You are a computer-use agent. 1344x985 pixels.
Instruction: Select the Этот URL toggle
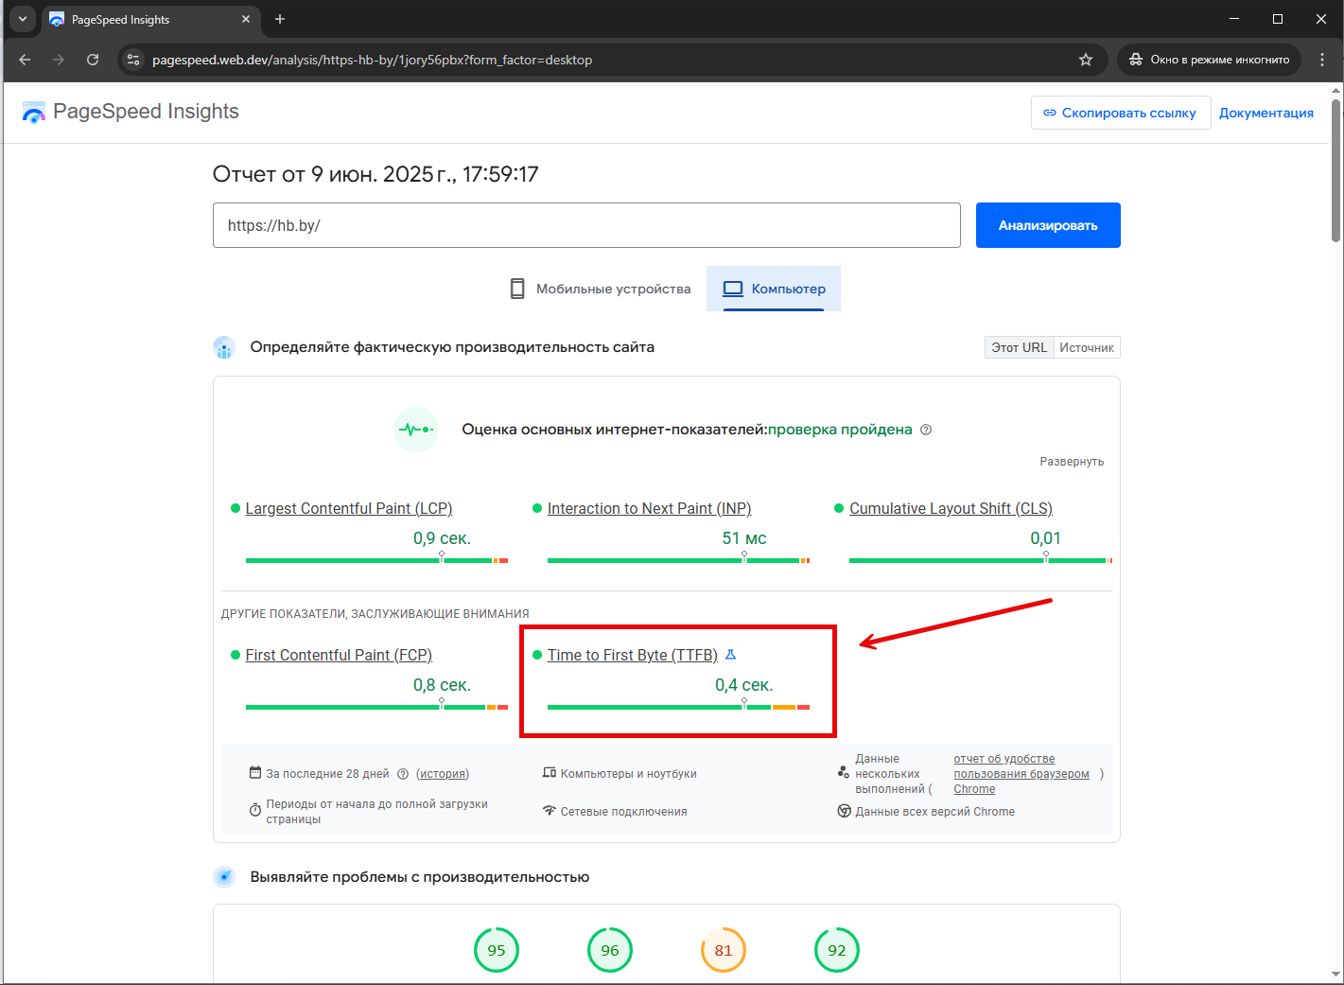tap(1020, 347)
